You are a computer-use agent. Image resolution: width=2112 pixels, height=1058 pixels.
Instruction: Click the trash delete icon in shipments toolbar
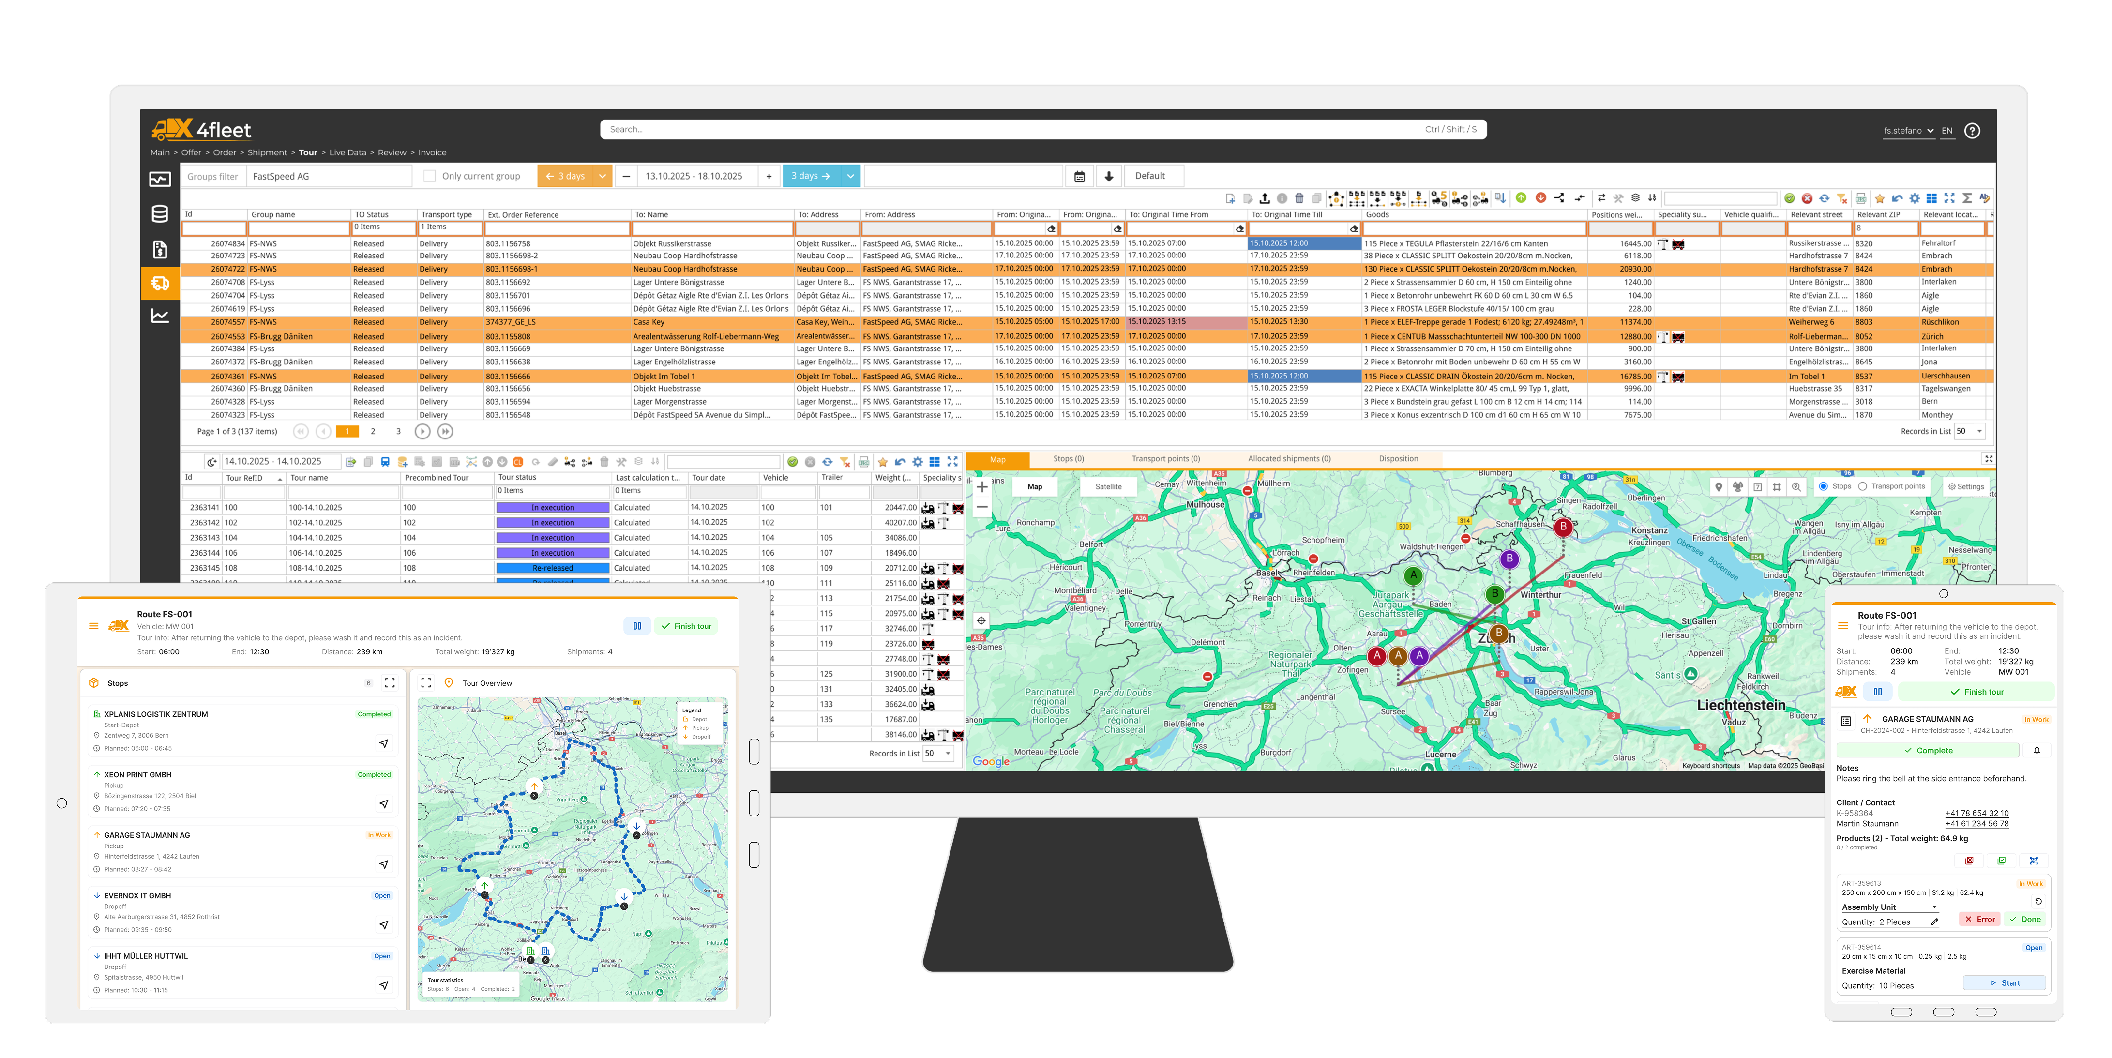pyautogui.click(x=1299, y=198)
